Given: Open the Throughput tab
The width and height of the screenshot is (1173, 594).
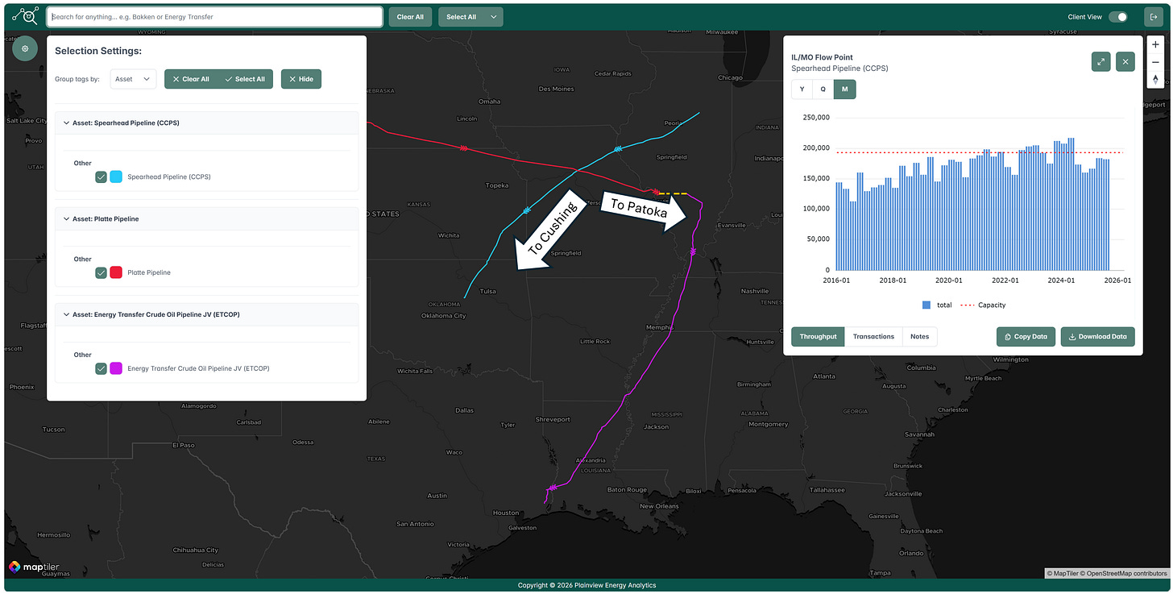Looking at the screenshot, I should (x=818, y=336).
